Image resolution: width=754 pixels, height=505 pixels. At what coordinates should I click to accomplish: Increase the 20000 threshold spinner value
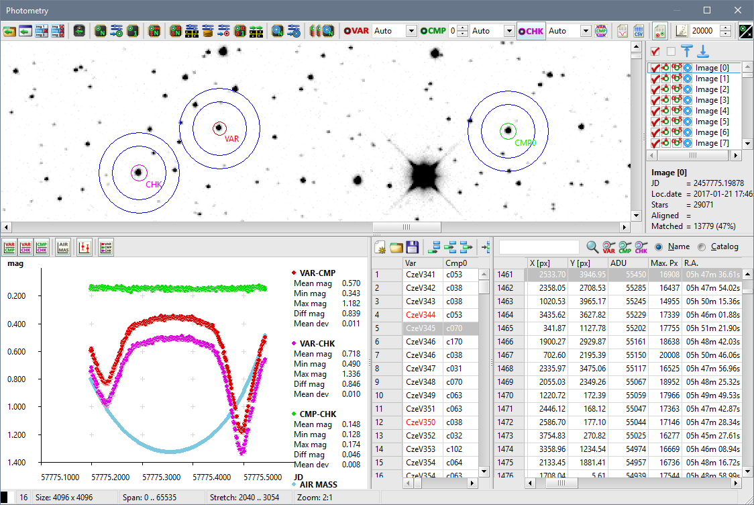[725, 28]
